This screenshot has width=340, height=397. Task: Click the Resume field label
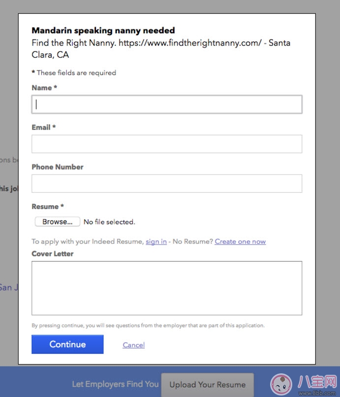pos(48,207)
